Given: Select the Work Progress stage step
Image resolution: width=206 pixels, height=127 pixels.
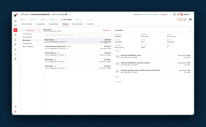Looking at the screenshot, I should (67, 20).
